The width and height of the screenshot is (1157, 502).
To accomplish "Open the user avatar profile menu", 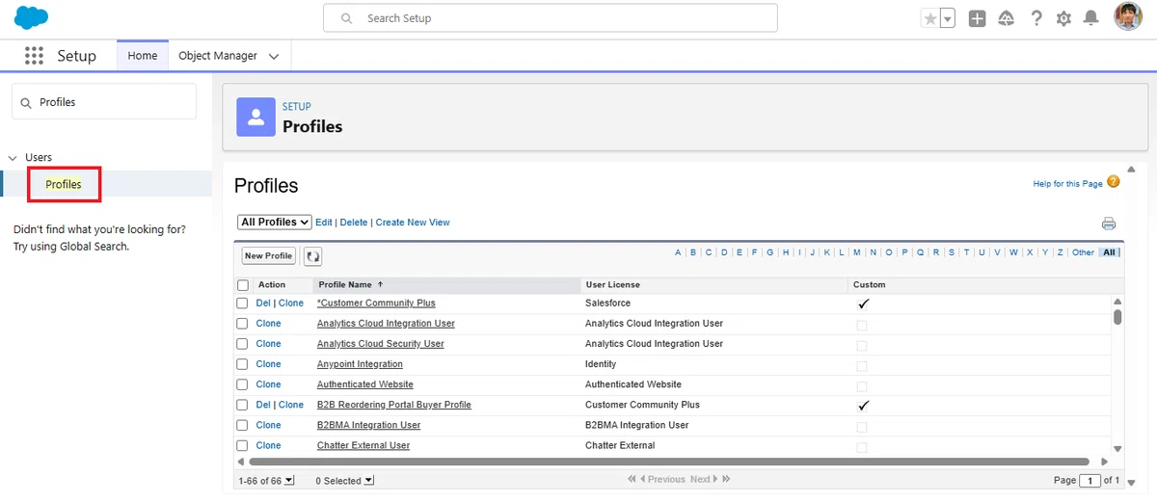I will coord(1128,17).
